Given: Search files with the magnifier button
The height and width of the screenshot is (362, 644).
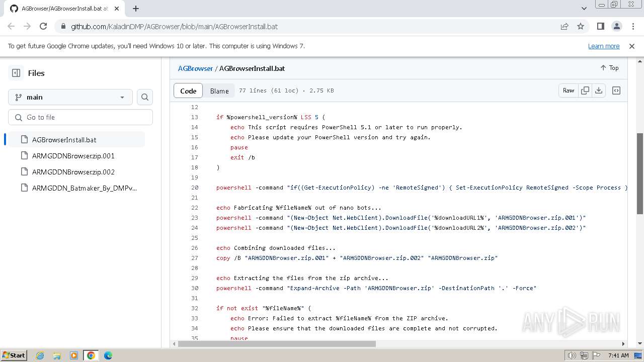Looking at the screenshot, I should (145, 97).
